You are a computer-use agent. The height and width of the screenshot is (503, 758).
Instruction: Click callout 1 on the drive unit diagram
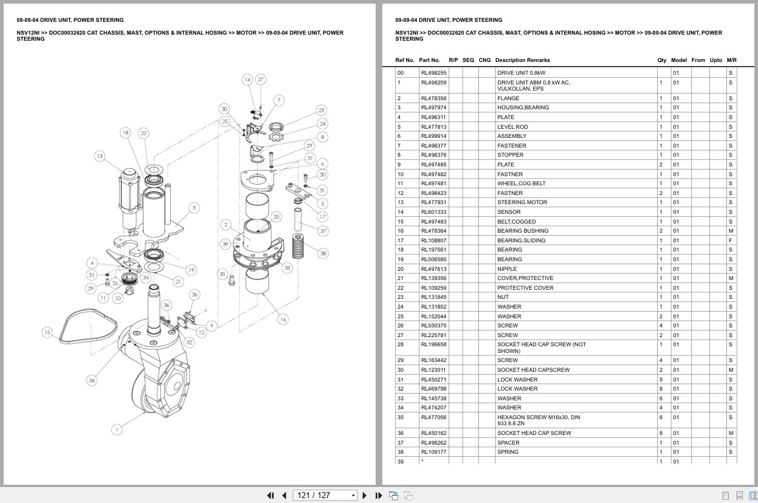[117, 429]
